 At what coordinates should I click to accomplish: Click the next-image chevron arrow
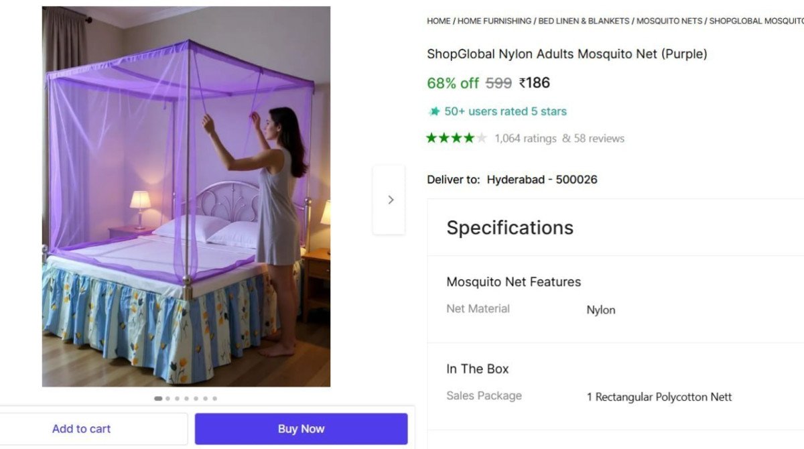[x=391, y=199]
